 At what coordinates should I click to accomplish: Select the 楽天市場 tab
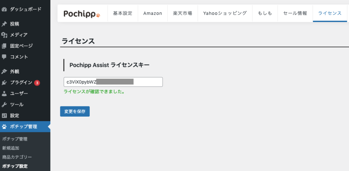183,13
